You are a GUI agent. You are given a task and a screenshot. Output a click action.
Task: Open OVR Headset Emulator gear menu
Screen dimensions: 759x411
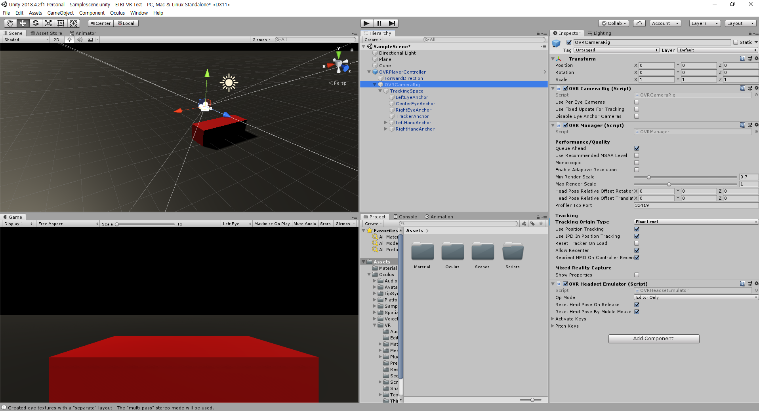click(756, 284)
